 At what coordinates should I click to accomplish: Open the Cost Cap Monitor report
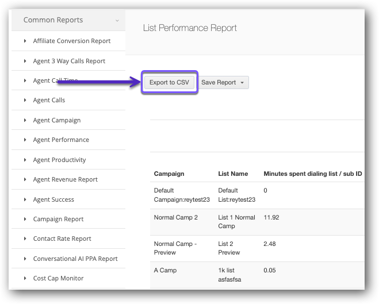(58, 278)
